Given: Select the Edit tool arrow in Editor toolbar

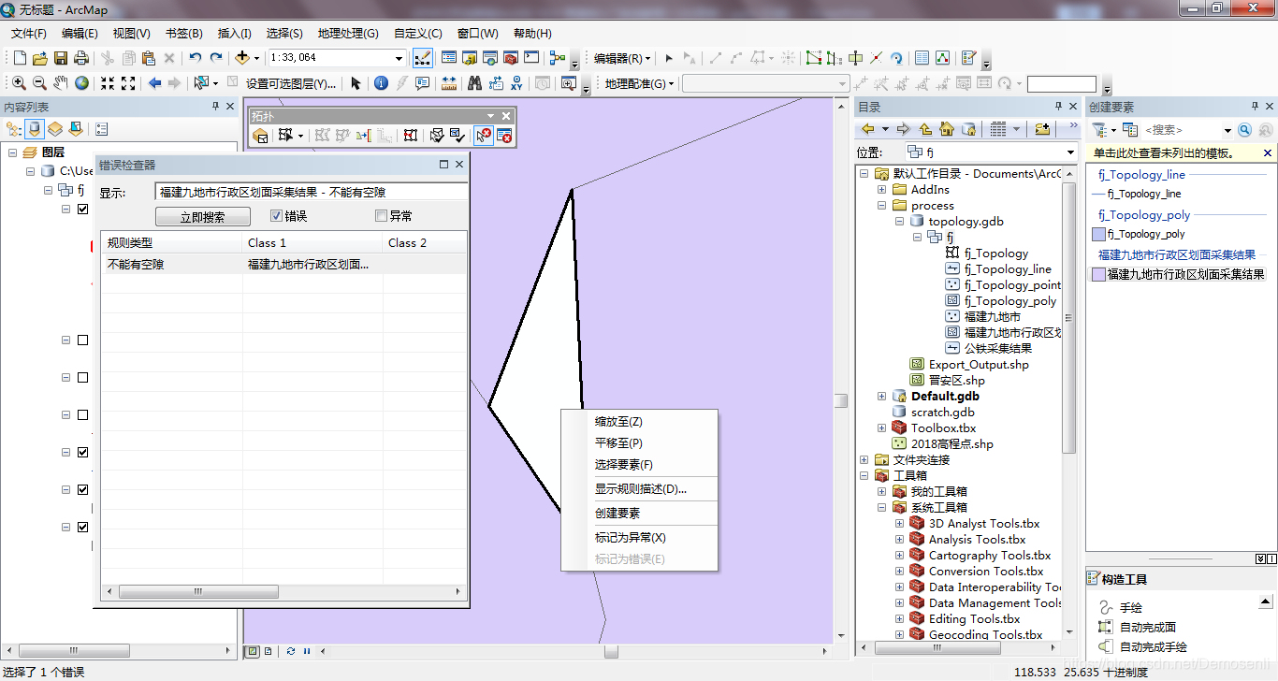Looking at the screenshot, I should pyautogui.click(x=668, y=58).
